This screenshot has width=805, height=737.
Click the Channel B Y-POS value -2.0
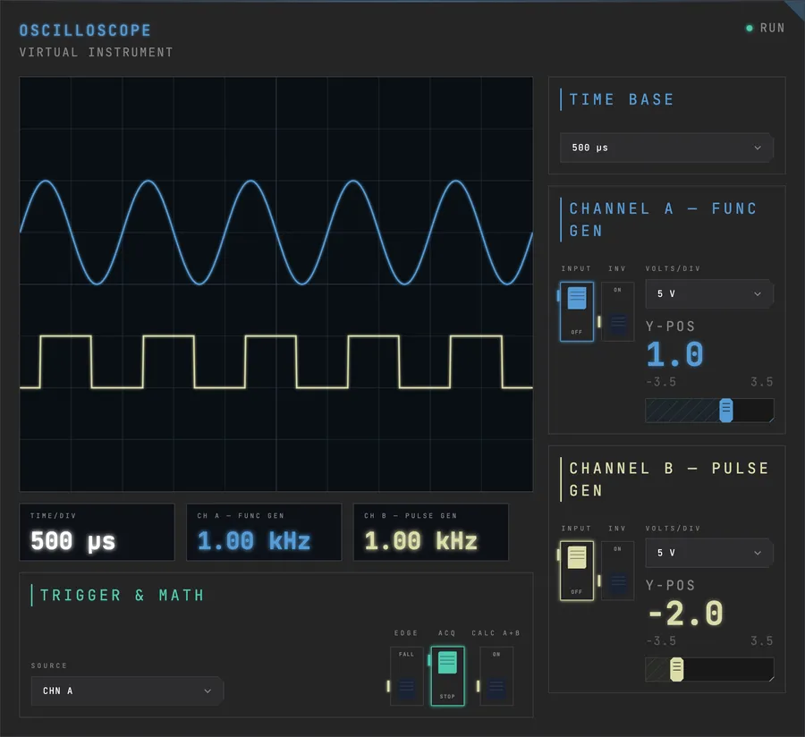click(685, 614)
